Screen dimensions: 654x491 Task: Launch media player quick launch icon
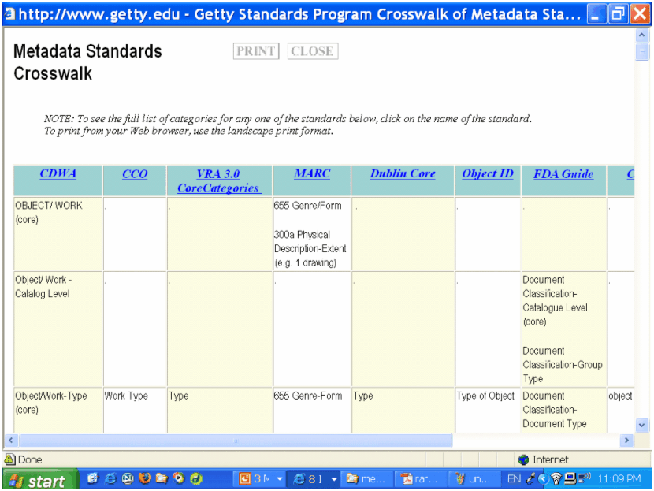(x=179, y=478)
